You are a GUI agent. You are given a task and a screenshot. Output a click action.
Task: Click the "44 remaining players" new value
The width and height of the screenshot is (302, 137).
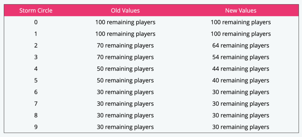coord(241,69)
